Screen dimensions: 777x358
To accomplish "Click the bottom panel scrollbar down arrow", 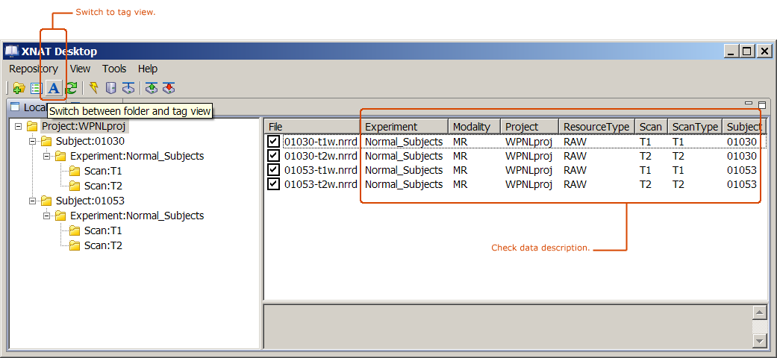I will coord(759,341).
